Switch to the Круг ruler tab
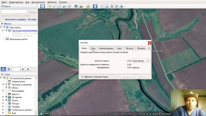This screenshot has height=116, width=206. tap(119, 48)
